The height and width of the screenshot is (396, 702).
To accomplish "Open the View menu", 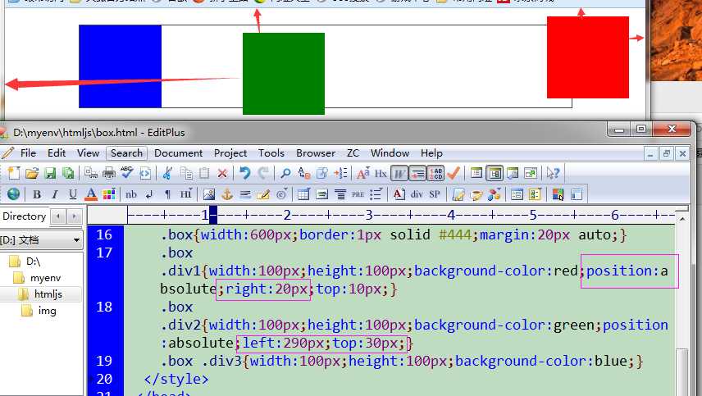I will click(x=88, y=153).
